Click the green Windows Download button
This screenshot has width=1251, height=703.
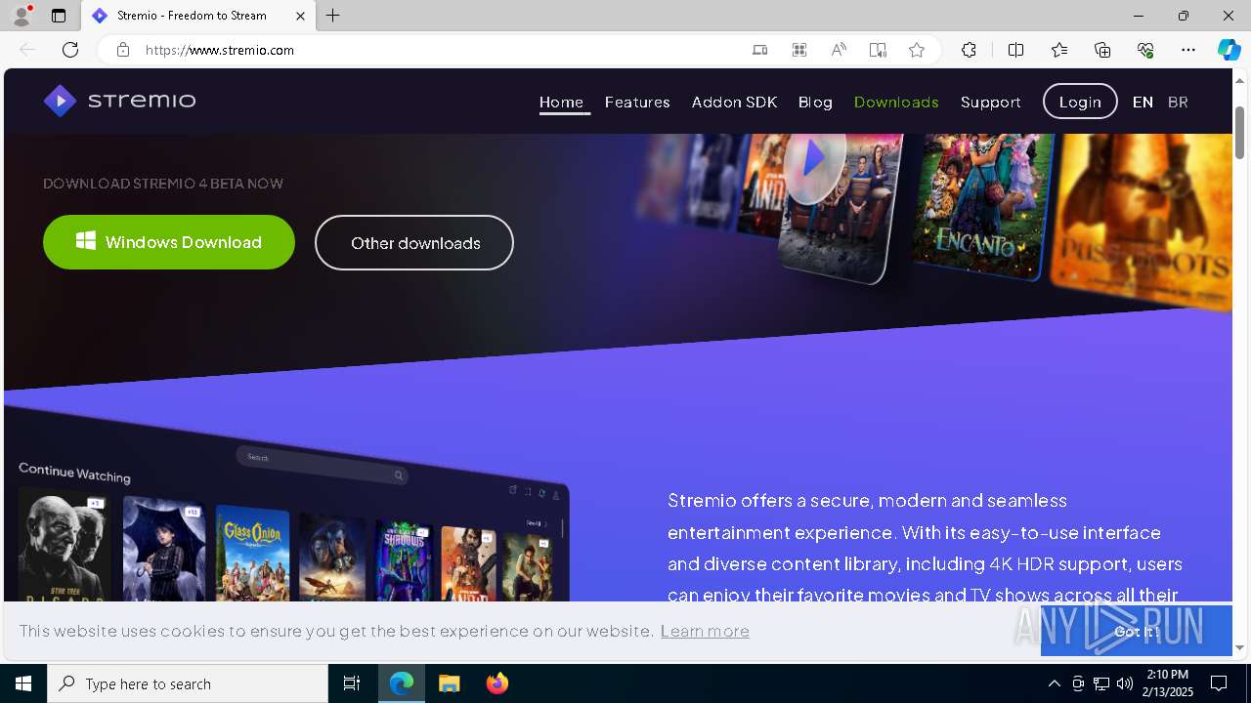(169, 242)
